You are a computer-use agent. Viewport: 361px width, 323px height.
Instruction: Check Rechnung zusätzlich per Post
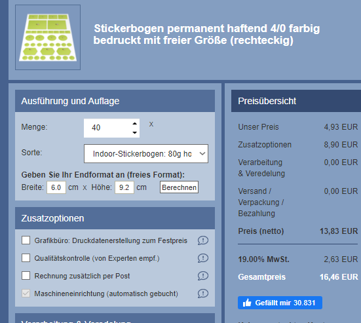pos(26,276)
